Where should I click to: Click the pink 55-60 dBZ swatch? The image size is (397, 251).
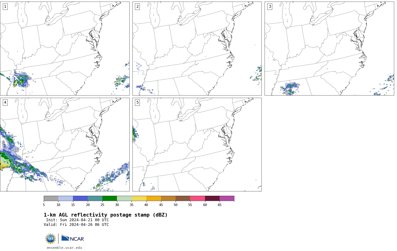pyautogui.click(x=198, y=199)
